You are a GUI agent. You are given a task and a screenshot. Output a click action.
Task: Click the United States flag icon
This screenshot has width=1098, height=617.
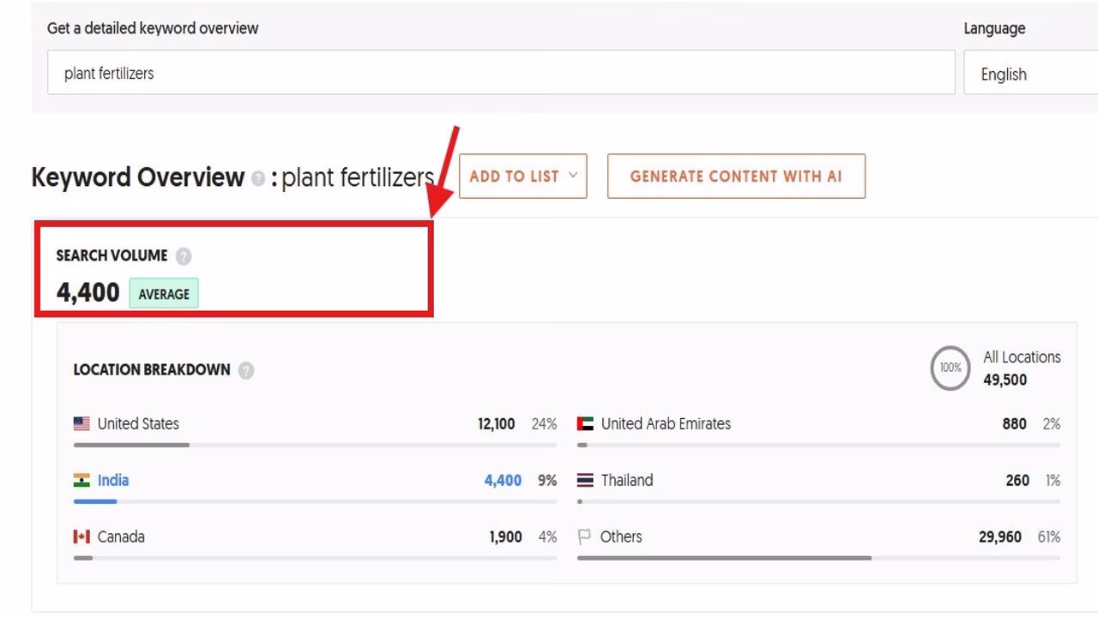[x=81, y=423]
